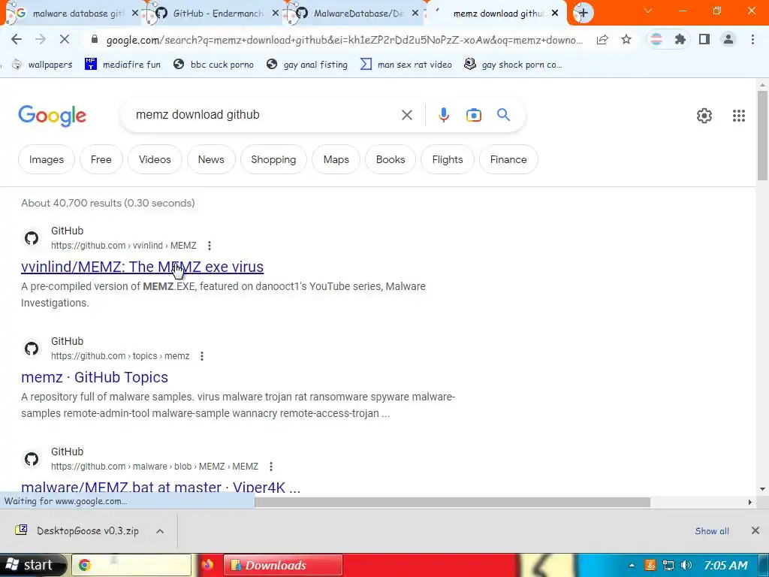Screen dimensions: 769x577
Task: Share this page using the share icon
Action: [x=602, y=40]
